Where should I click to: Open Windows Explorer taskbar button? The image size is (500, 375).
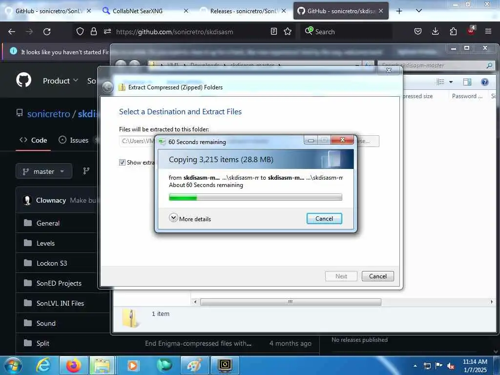pos(102,365)
